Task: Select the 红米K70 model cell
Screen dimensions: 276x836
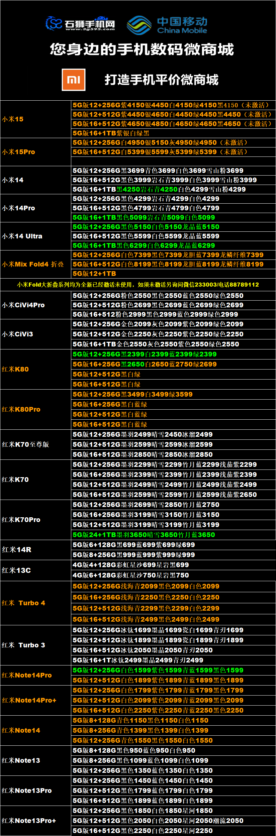Action: [x=36, y=480]
